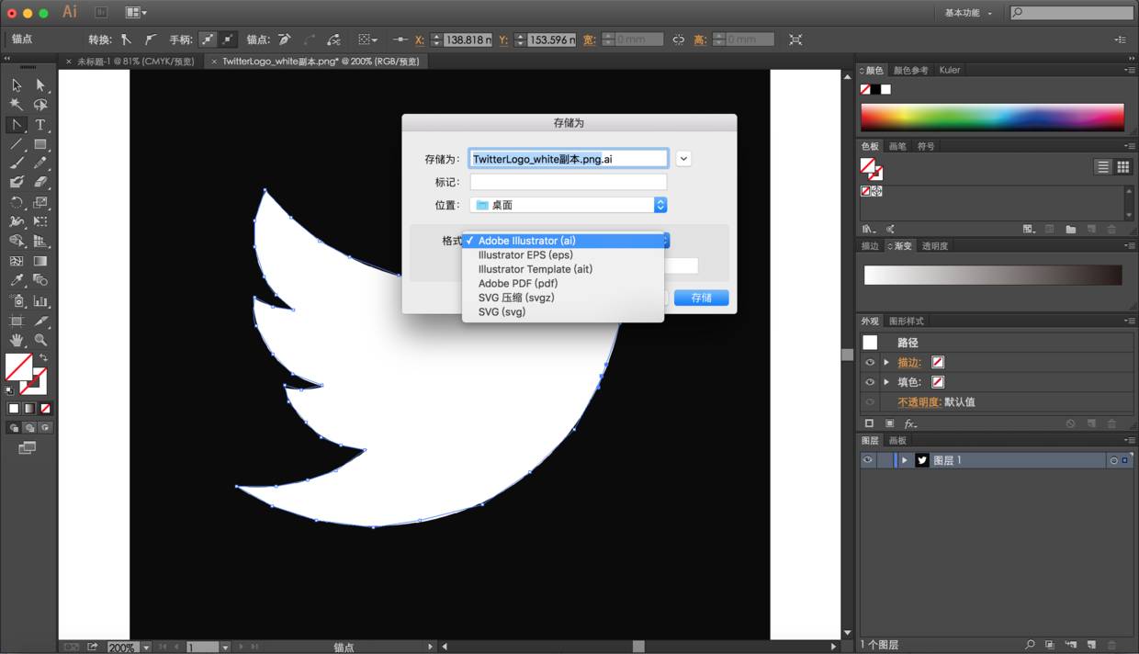The image size is (1139, 654).
Task: Open the 位置 location dropdown (桌面)
Action: tap(569, 205)
